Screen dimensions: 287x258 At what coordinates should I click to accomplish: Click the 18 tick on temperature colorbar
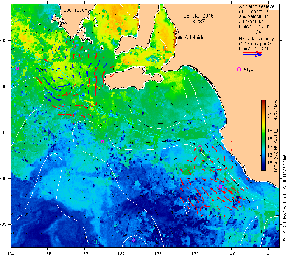pos(270,139)
